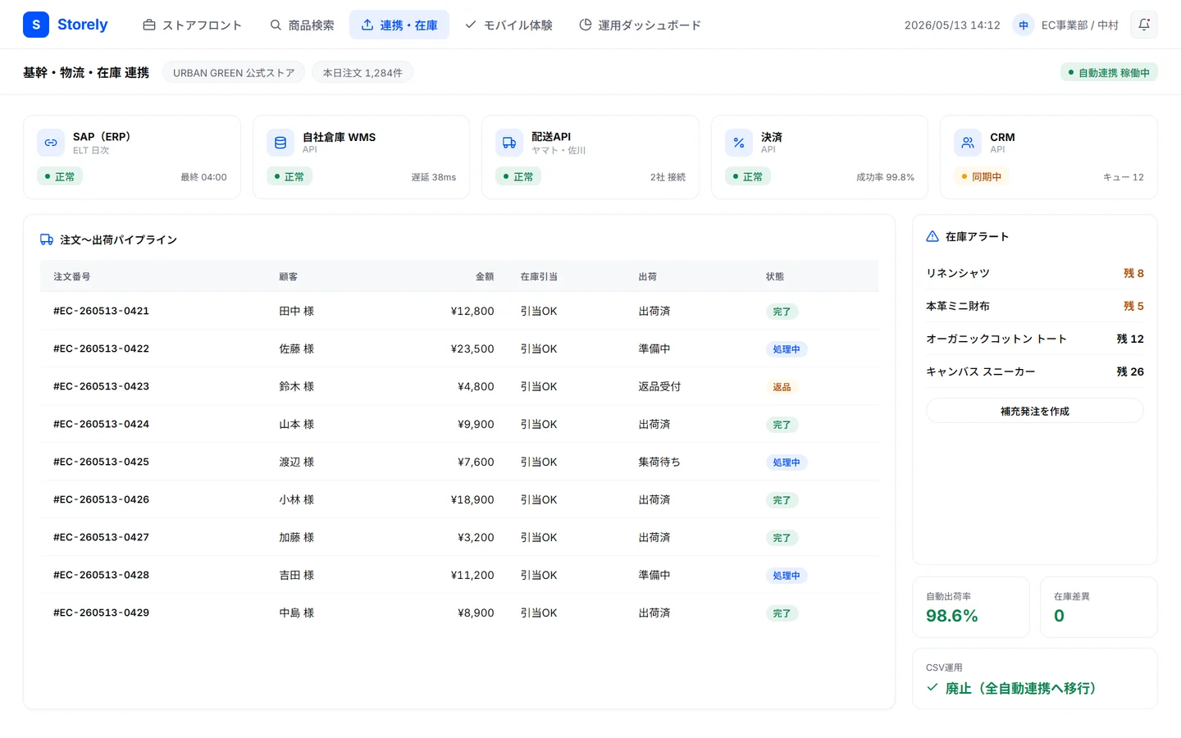The height and width of the screenshot is (738, 1181).
Task: Click the 決済 percent icon
Action: coord(739,143)
